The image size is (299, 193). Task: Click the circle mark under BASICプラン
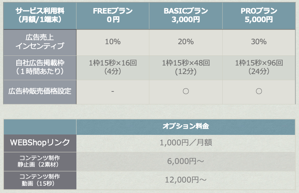click(186, 91)
